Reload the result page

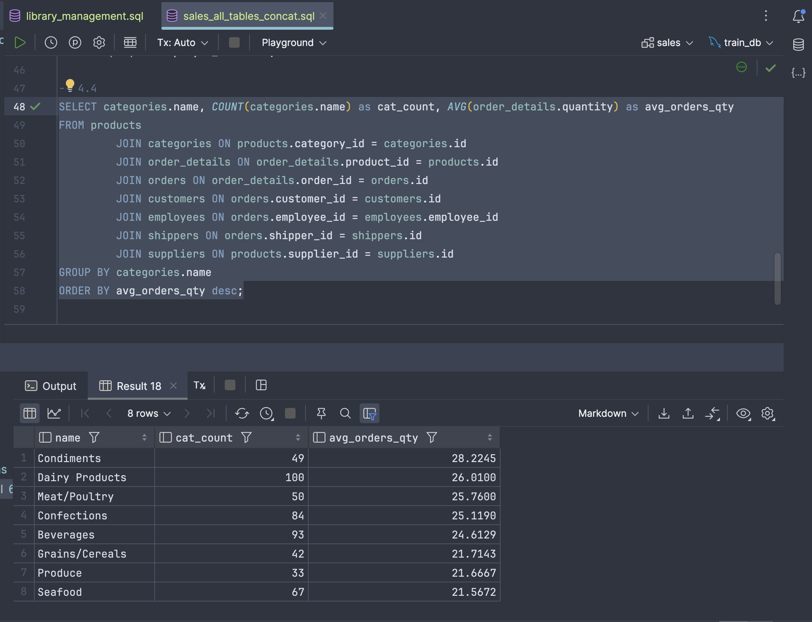click(242, 413)
